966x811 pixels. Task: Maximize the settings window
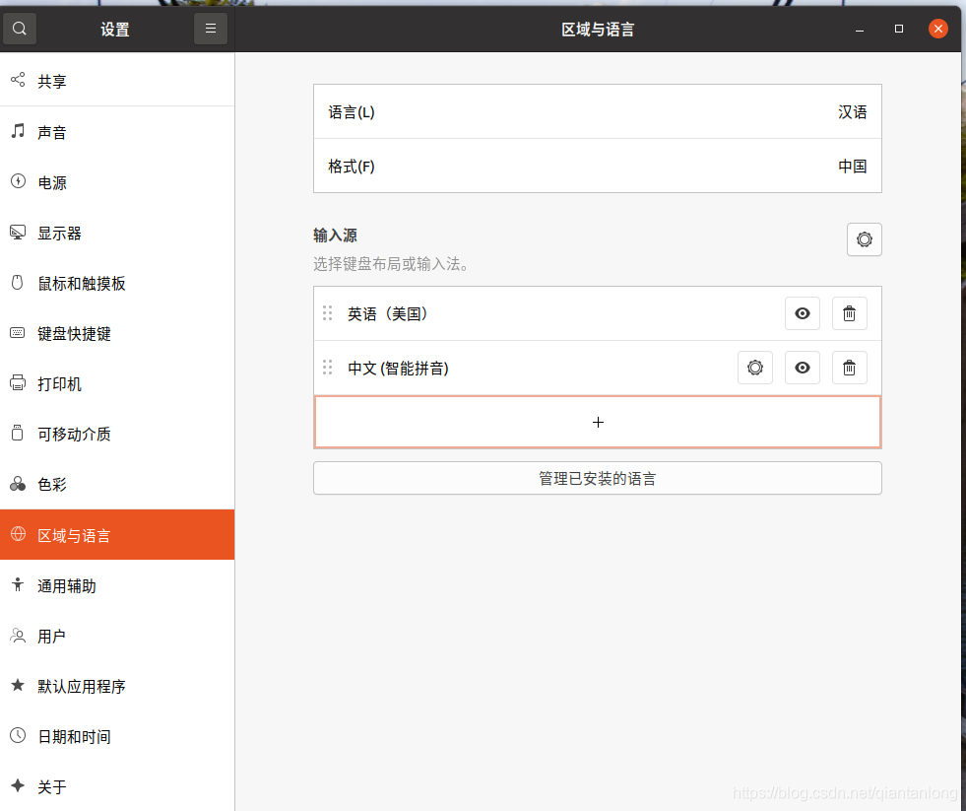(x=899, y=29)
